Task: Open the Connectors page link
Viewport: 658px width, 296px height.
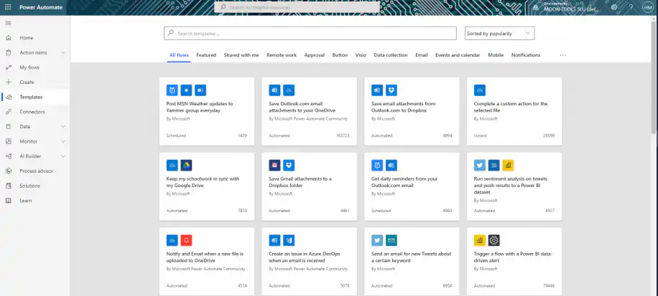Action: 32,112
